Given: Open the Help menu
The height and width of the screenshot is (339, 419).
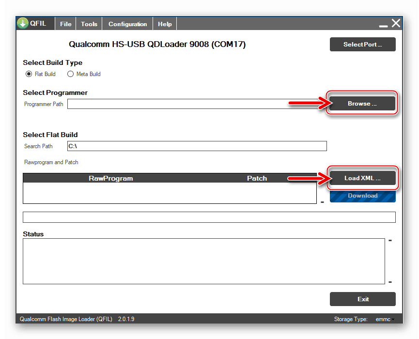Looking at the screenshot, I should pos(165,24).
